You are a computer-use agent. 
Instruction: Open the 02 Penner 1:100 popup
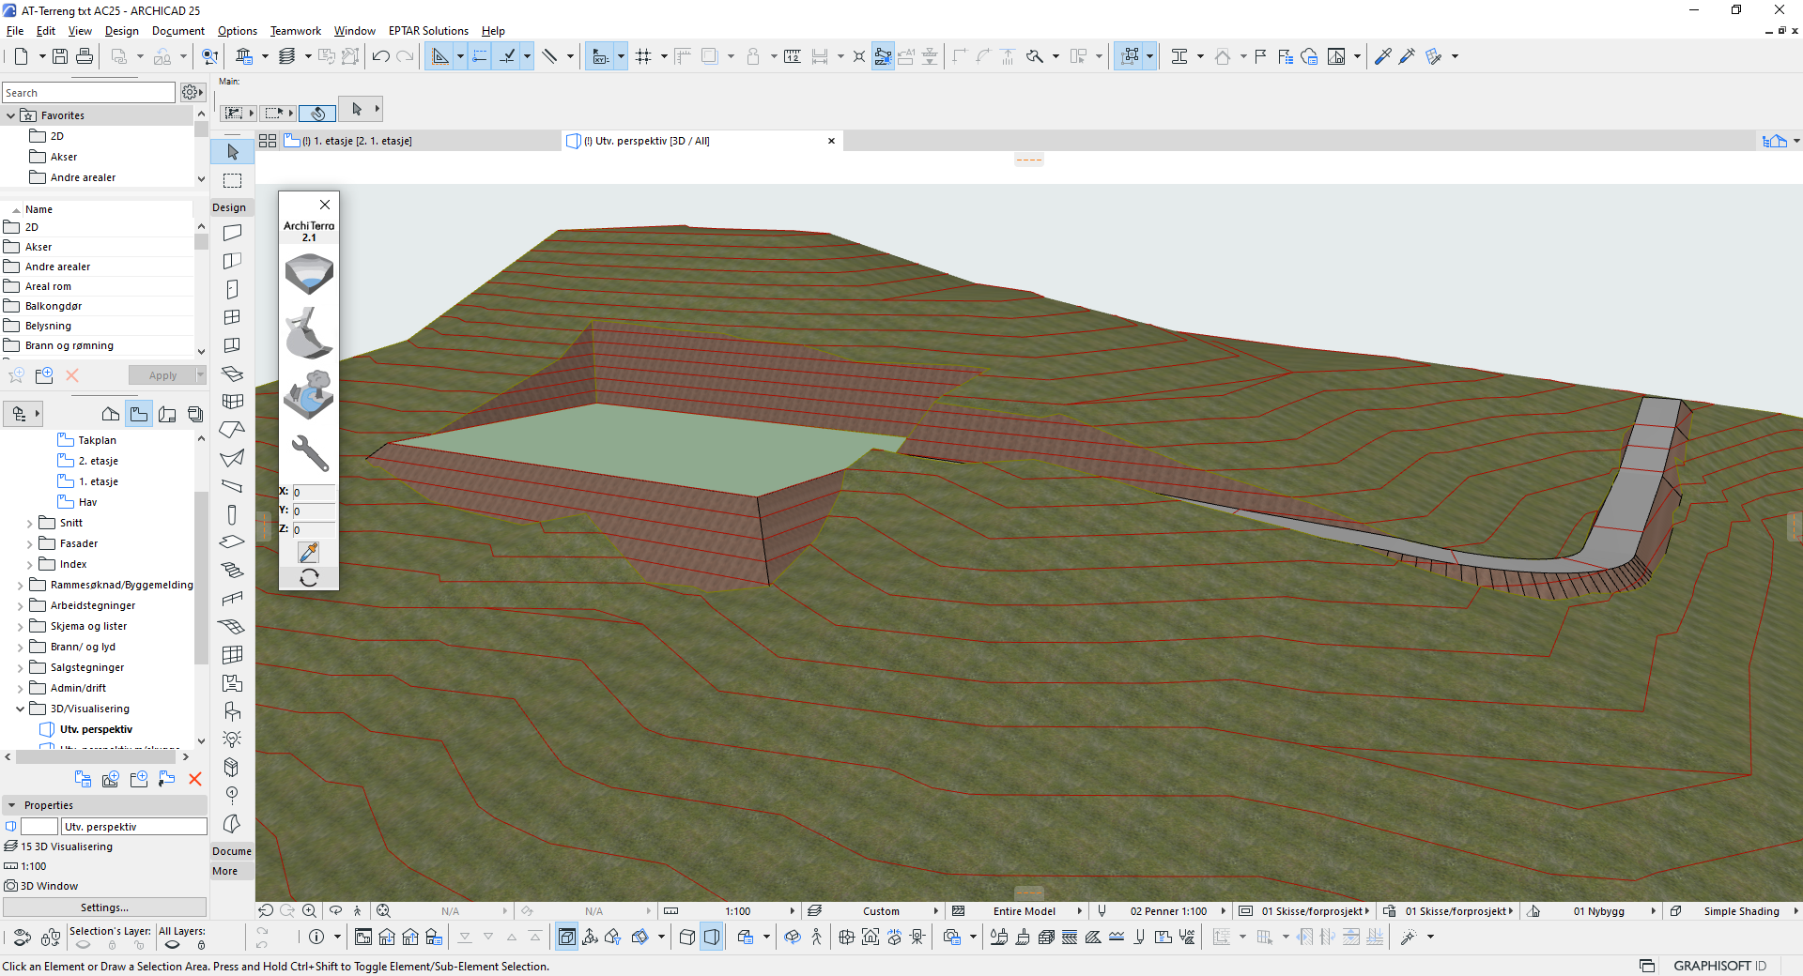pyautogui.click(x=1169, y=911)
